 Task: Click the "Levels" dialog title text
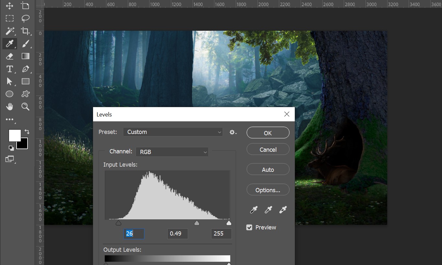tap(104, 115)
